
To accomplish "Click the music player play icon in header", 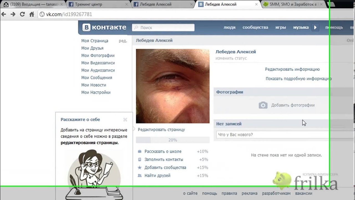I will (x=315, y=27).
